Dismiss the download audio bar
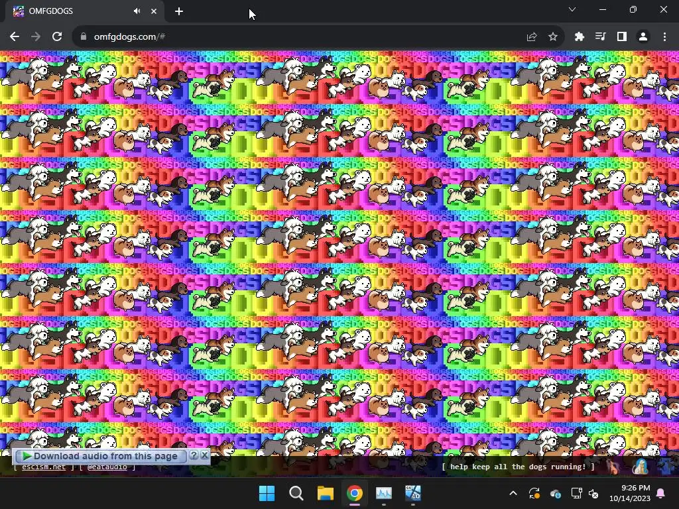Image resolution: width=679 pixels, height=509 pixels. click(204, 455)
